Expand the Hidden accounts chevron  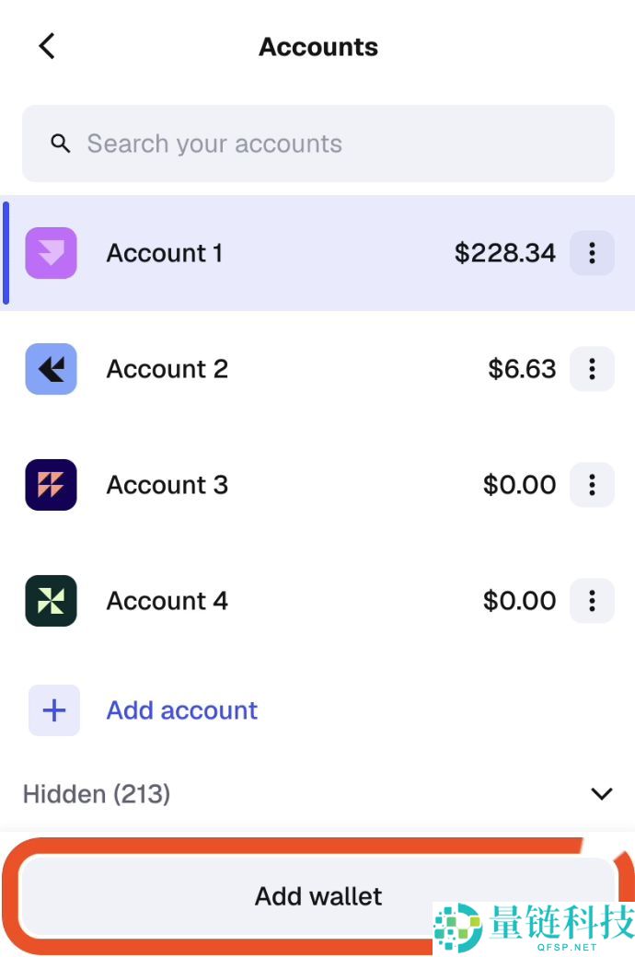coord(602,793)
